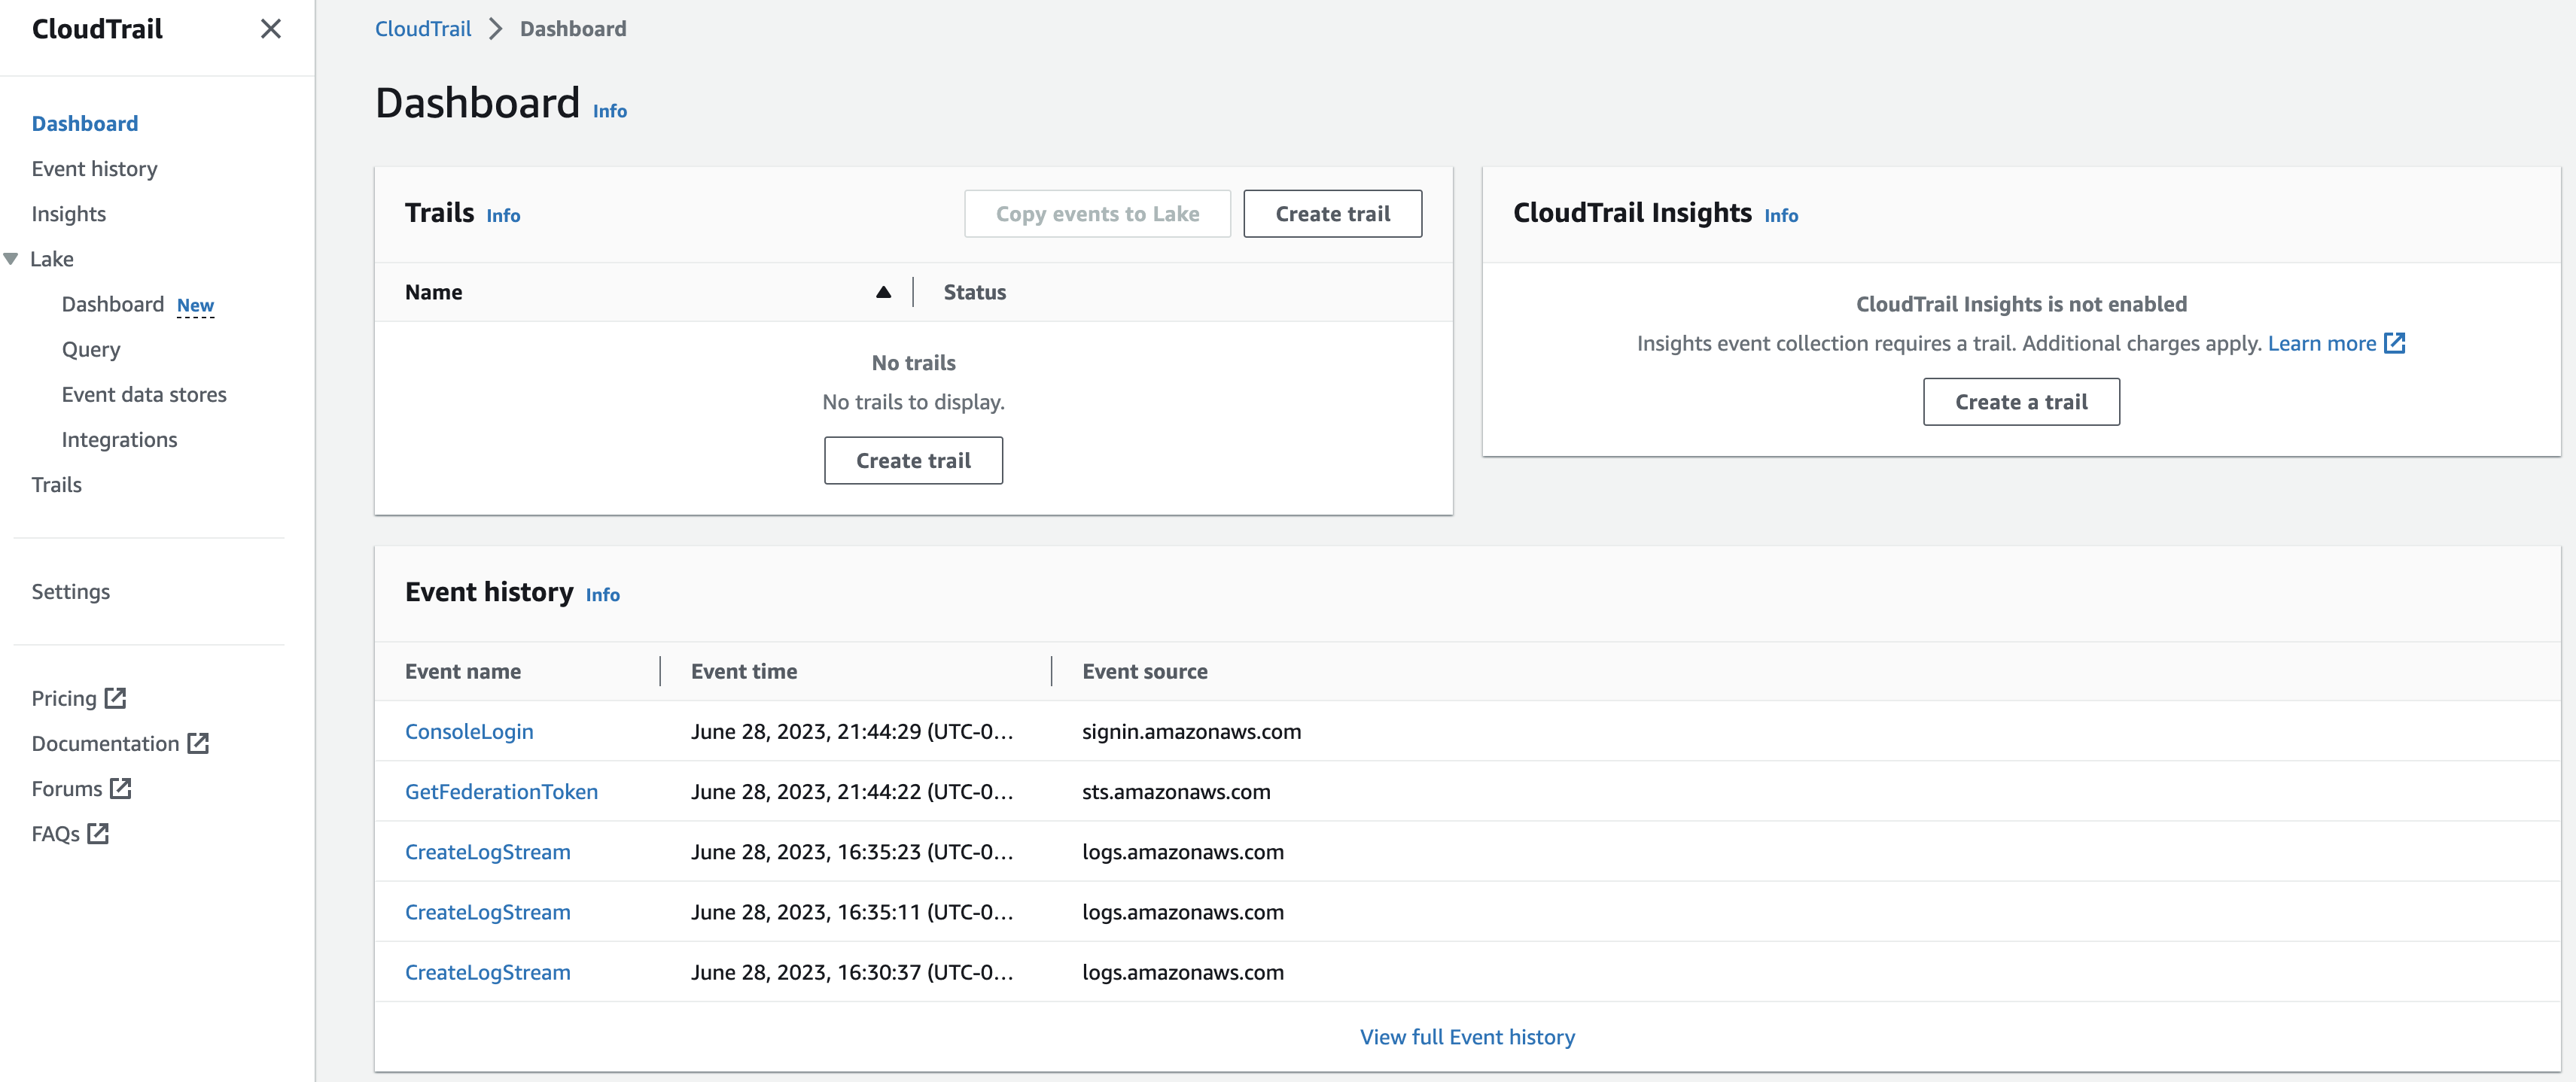Open the GetFederationToken event link
The width and height of the screenshot is (2576, 1082).
(501, 791)
